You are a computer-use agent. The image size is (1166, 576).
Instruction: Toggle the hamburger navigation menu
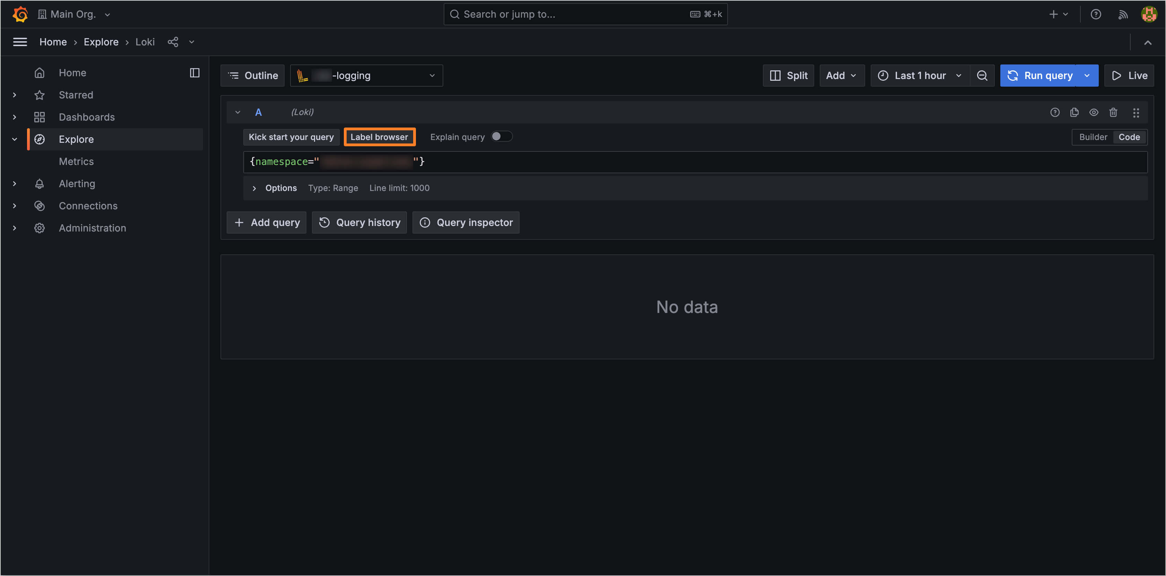pyautogui.click(x=20, y=42)
